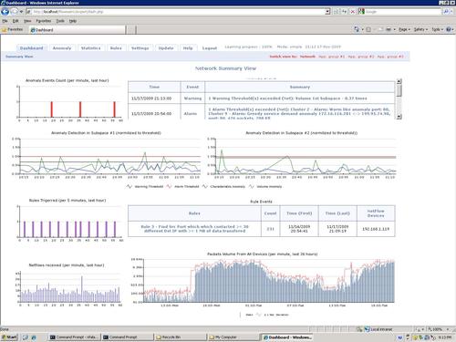Open My Computer taskbar button
This screenshot has width=456, height=342.
(x=233, y=337)
